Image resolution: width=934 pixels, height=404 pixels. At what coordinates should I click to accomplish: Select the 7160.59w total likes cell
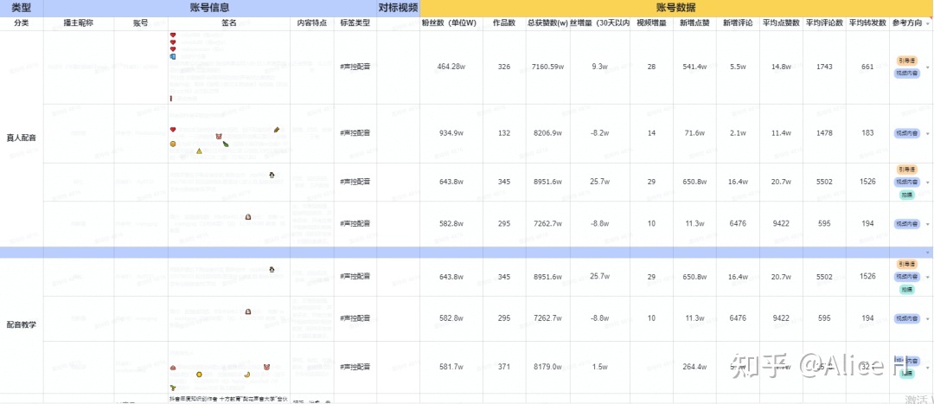pyautogui.click(x=547, y=67)
